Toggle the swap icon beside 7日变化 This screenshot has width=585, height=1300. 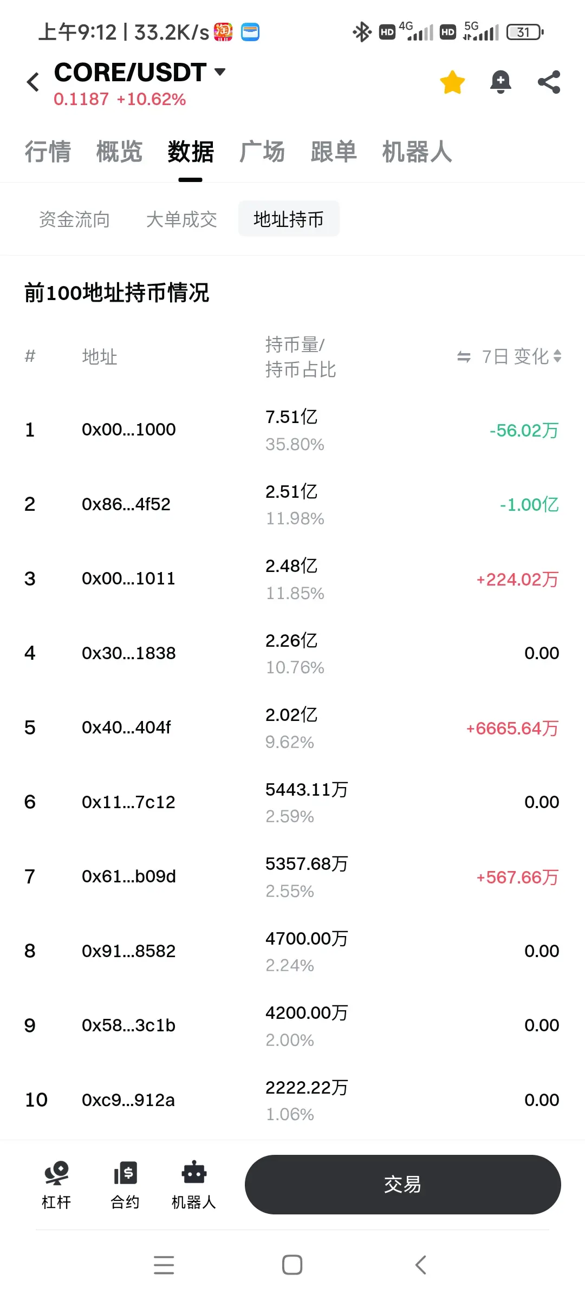pyautogui.click(x=464, y=357)
